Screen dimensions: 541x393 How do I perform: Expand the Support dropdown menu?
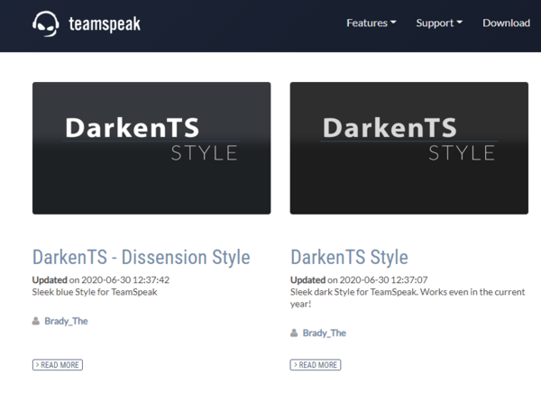coord(439,23)
